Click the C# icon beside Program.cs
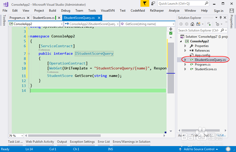This screenshot has width=236, height=152. 192,65
